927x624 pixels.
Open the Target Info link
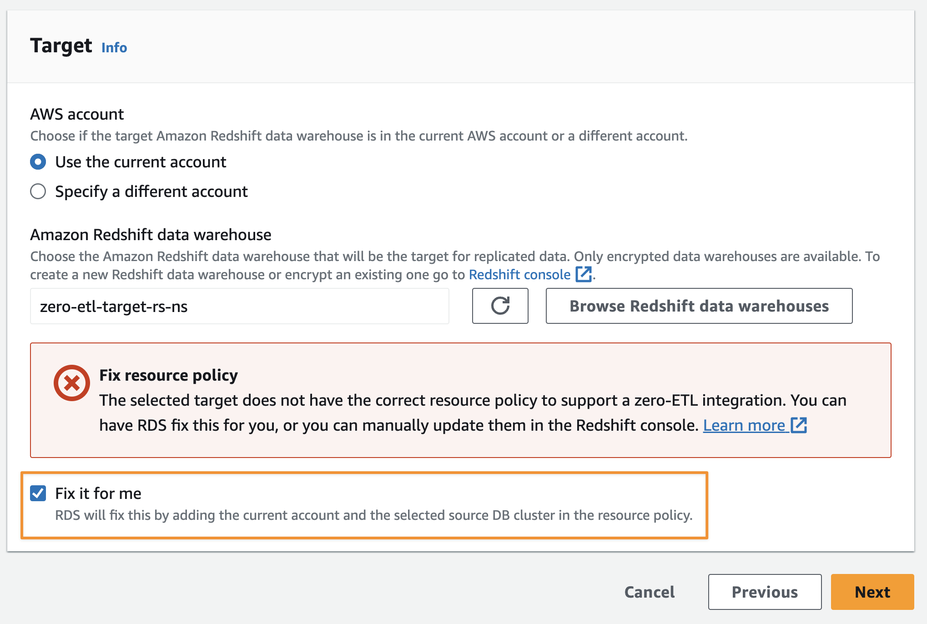click(x=114, y=47)
